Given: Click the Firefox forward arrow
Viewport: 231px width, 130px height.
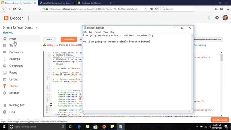Looking at the screenshot, I should coord(9,9).
